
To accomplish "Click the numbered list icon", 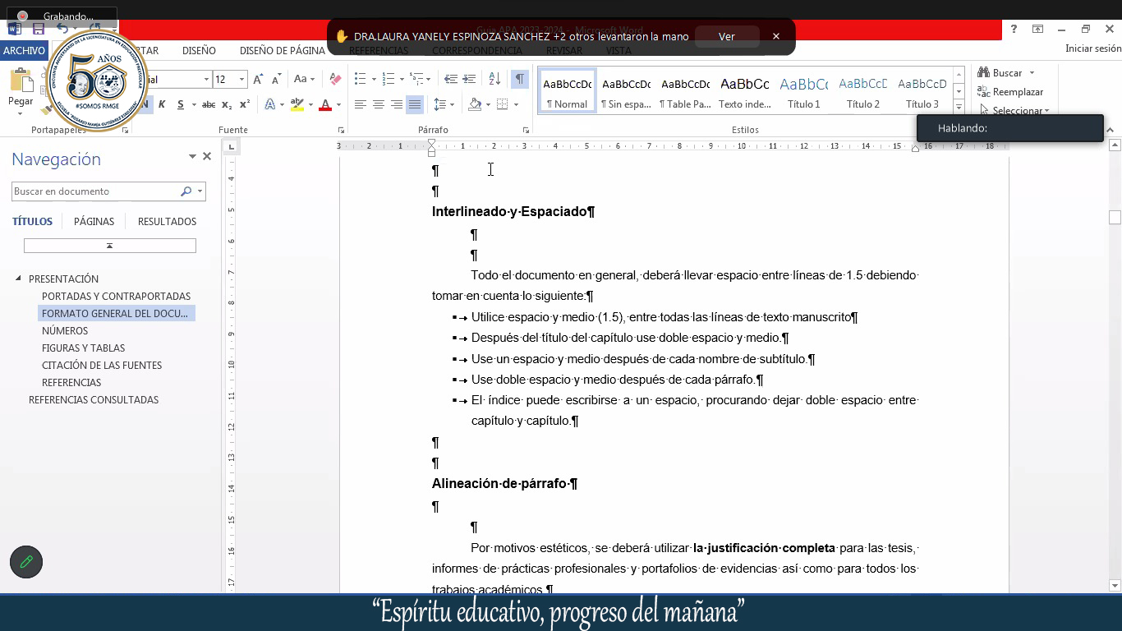I will pyautogui.click(x=389, y=79).
